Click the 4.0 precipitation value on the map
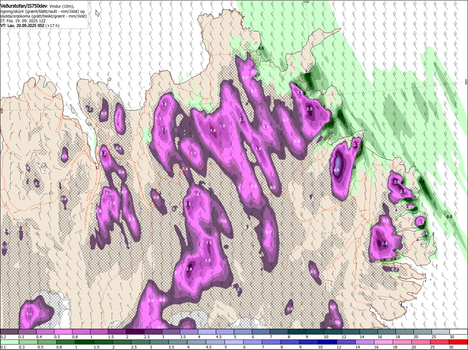Screen dimensions: 468x350 click(337, 170)
